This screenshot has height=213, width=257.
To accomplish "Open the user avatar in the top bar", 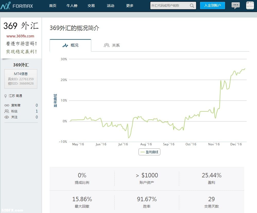I will click(250, 5).
